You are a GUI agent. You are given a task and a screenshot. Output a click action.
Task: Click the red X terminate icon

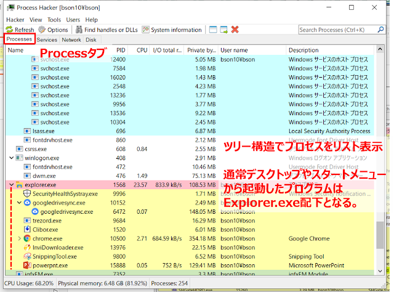click(x=235, y=30)
